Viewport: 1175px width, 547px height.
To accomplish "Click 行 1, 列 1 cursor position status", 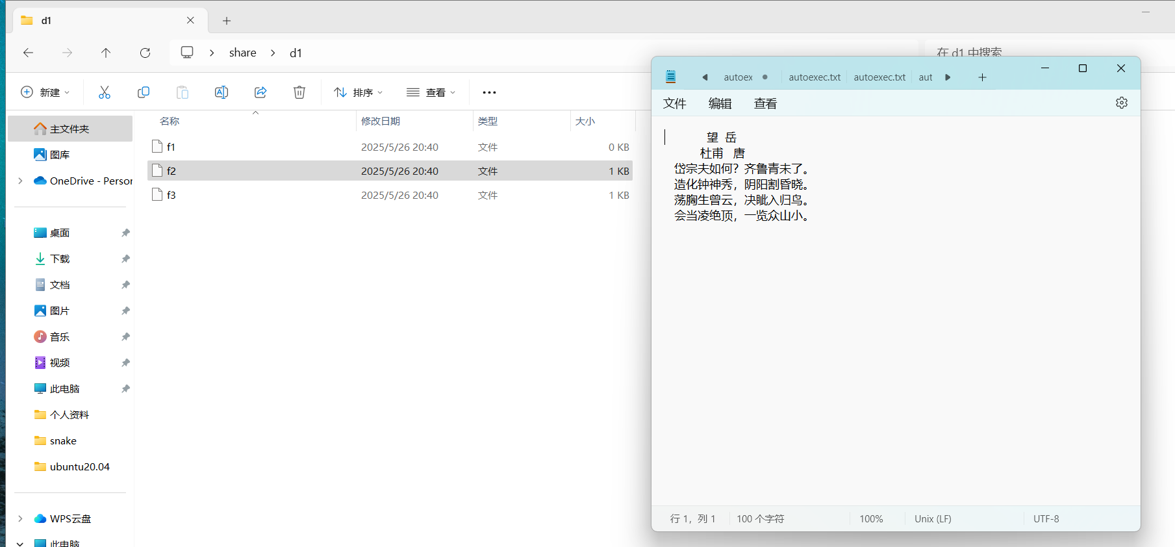I will (x=692, y=518).
